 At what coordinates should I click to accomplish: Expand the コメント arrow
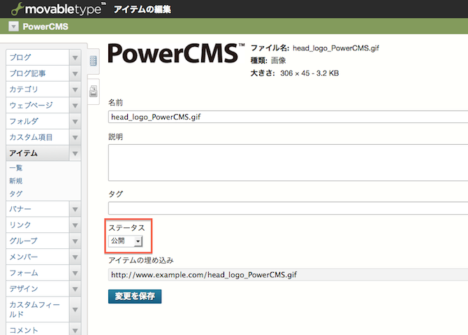click(x=75, y=329)
